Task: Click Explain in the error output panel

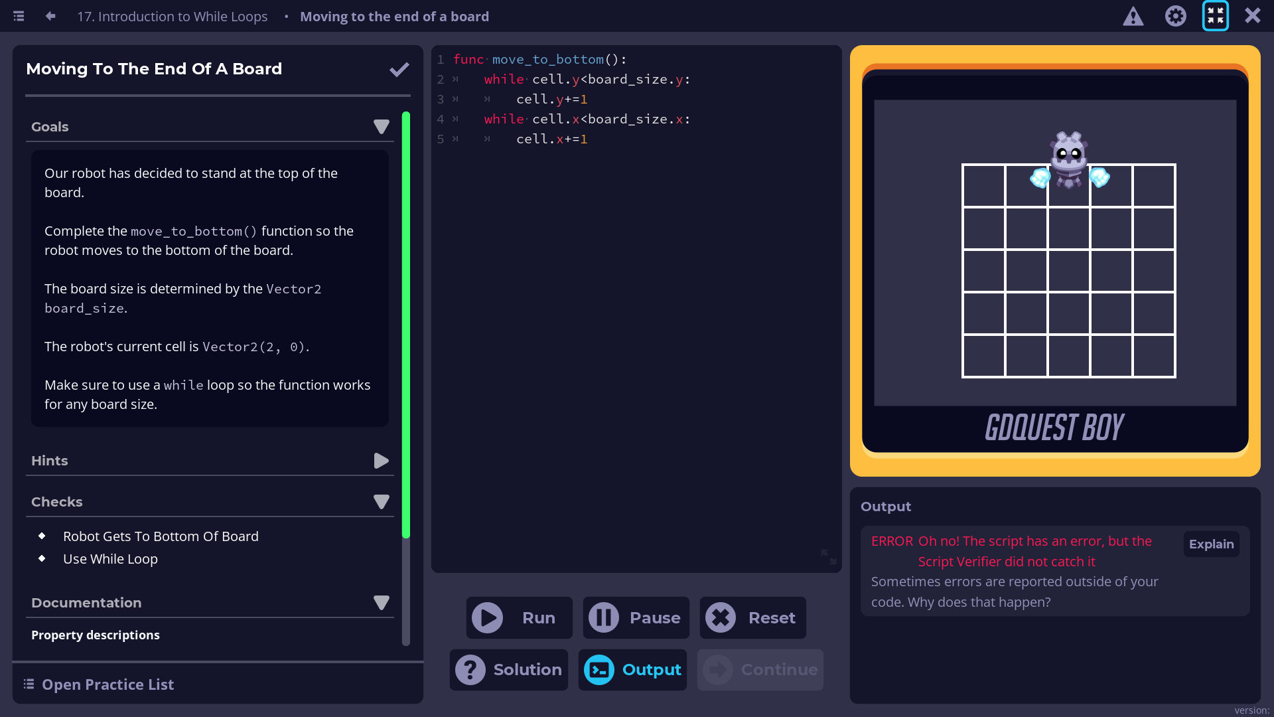Action: 1210,544
